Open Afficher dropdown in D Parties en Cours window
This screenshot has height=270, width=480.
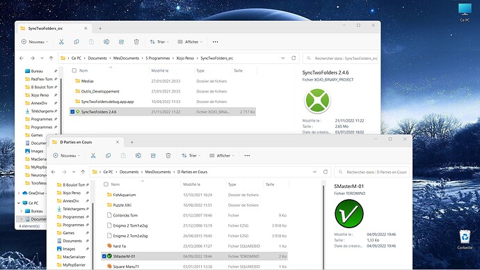(222, 155)
